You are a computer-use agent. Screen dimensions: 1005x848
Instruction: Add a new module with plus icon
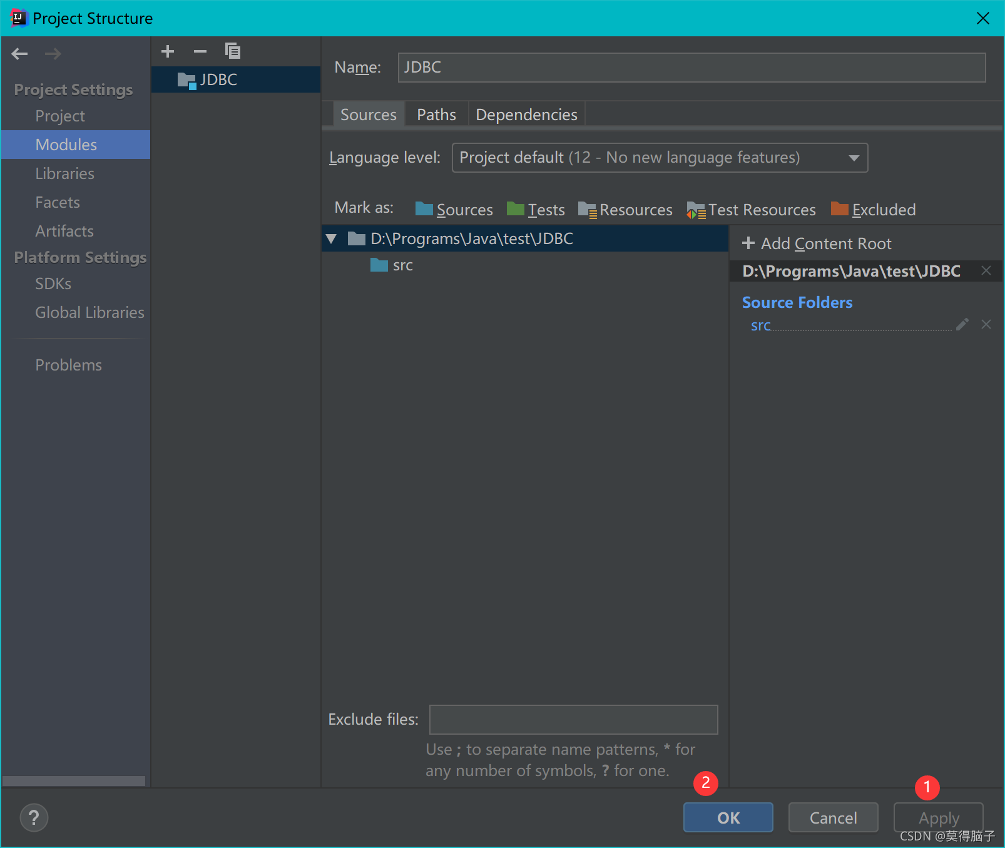(x=168, y=51)
